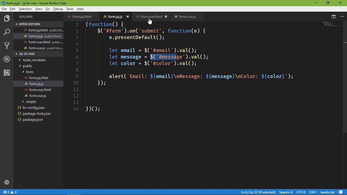Open the View menu
347x195 pixels.
pos(38,9)
